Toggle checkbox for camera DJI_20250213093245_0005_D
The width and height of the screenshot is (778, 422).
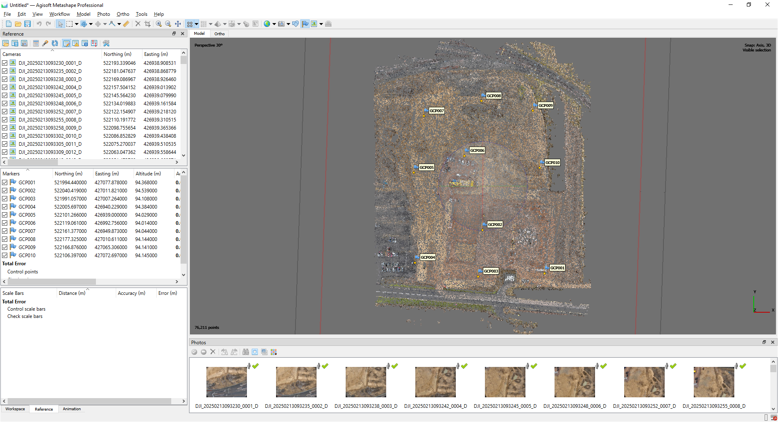pos(5,96)
